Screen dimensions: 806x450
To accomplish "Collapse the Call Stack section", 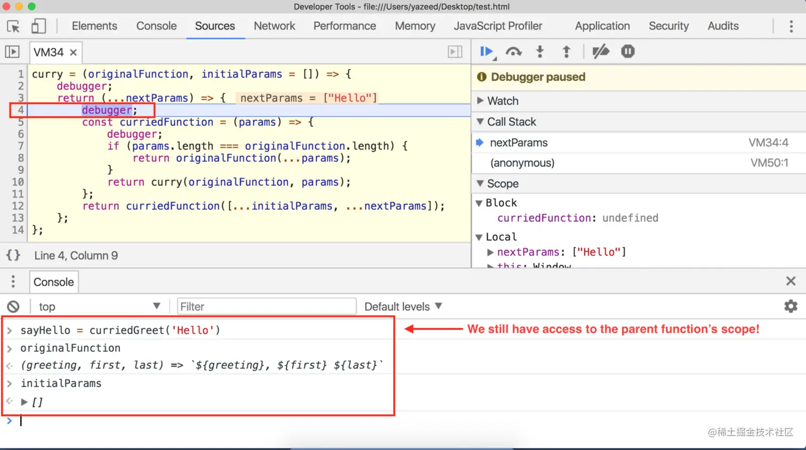I will point(480,122).
